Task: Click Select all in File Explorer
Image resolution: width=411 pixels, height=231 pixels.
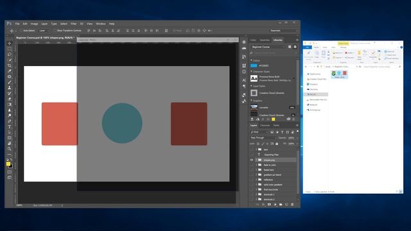Action: pyautogui.click(x=390, y=51)
